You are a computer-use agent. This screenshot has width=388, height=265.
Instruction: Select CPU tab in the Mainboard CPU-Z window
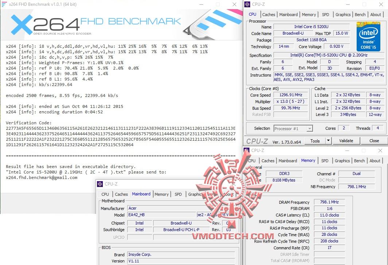105,195
